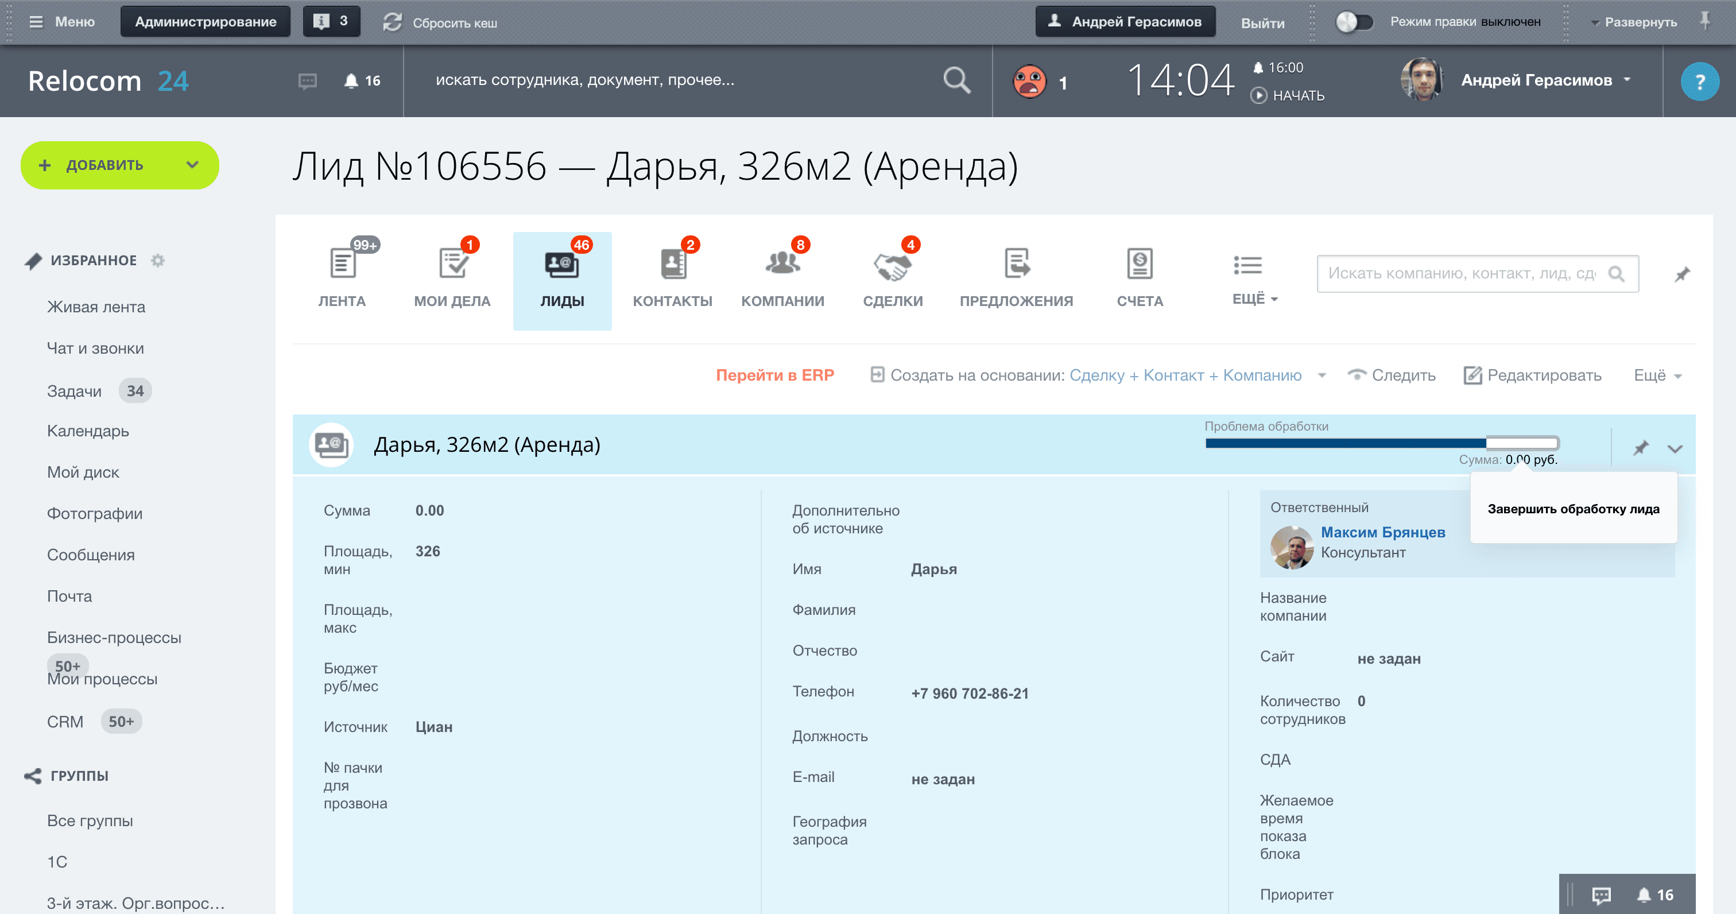The height and width of the screenshot is (914, 1736).
Task: Open Счета invoice icon
Action: pos(1140,263)
